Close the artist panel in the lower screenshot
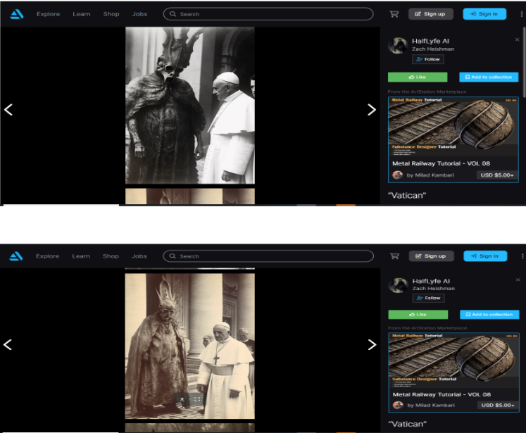The height and width of the screenshot is (433, 526). point(518,280)
